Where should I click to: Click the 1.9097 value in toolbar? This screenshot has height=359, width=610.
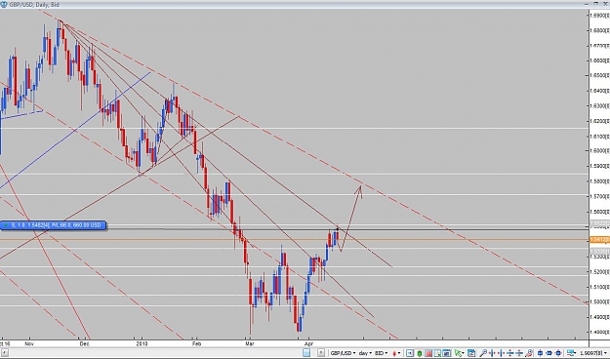[x=591, y=353]
